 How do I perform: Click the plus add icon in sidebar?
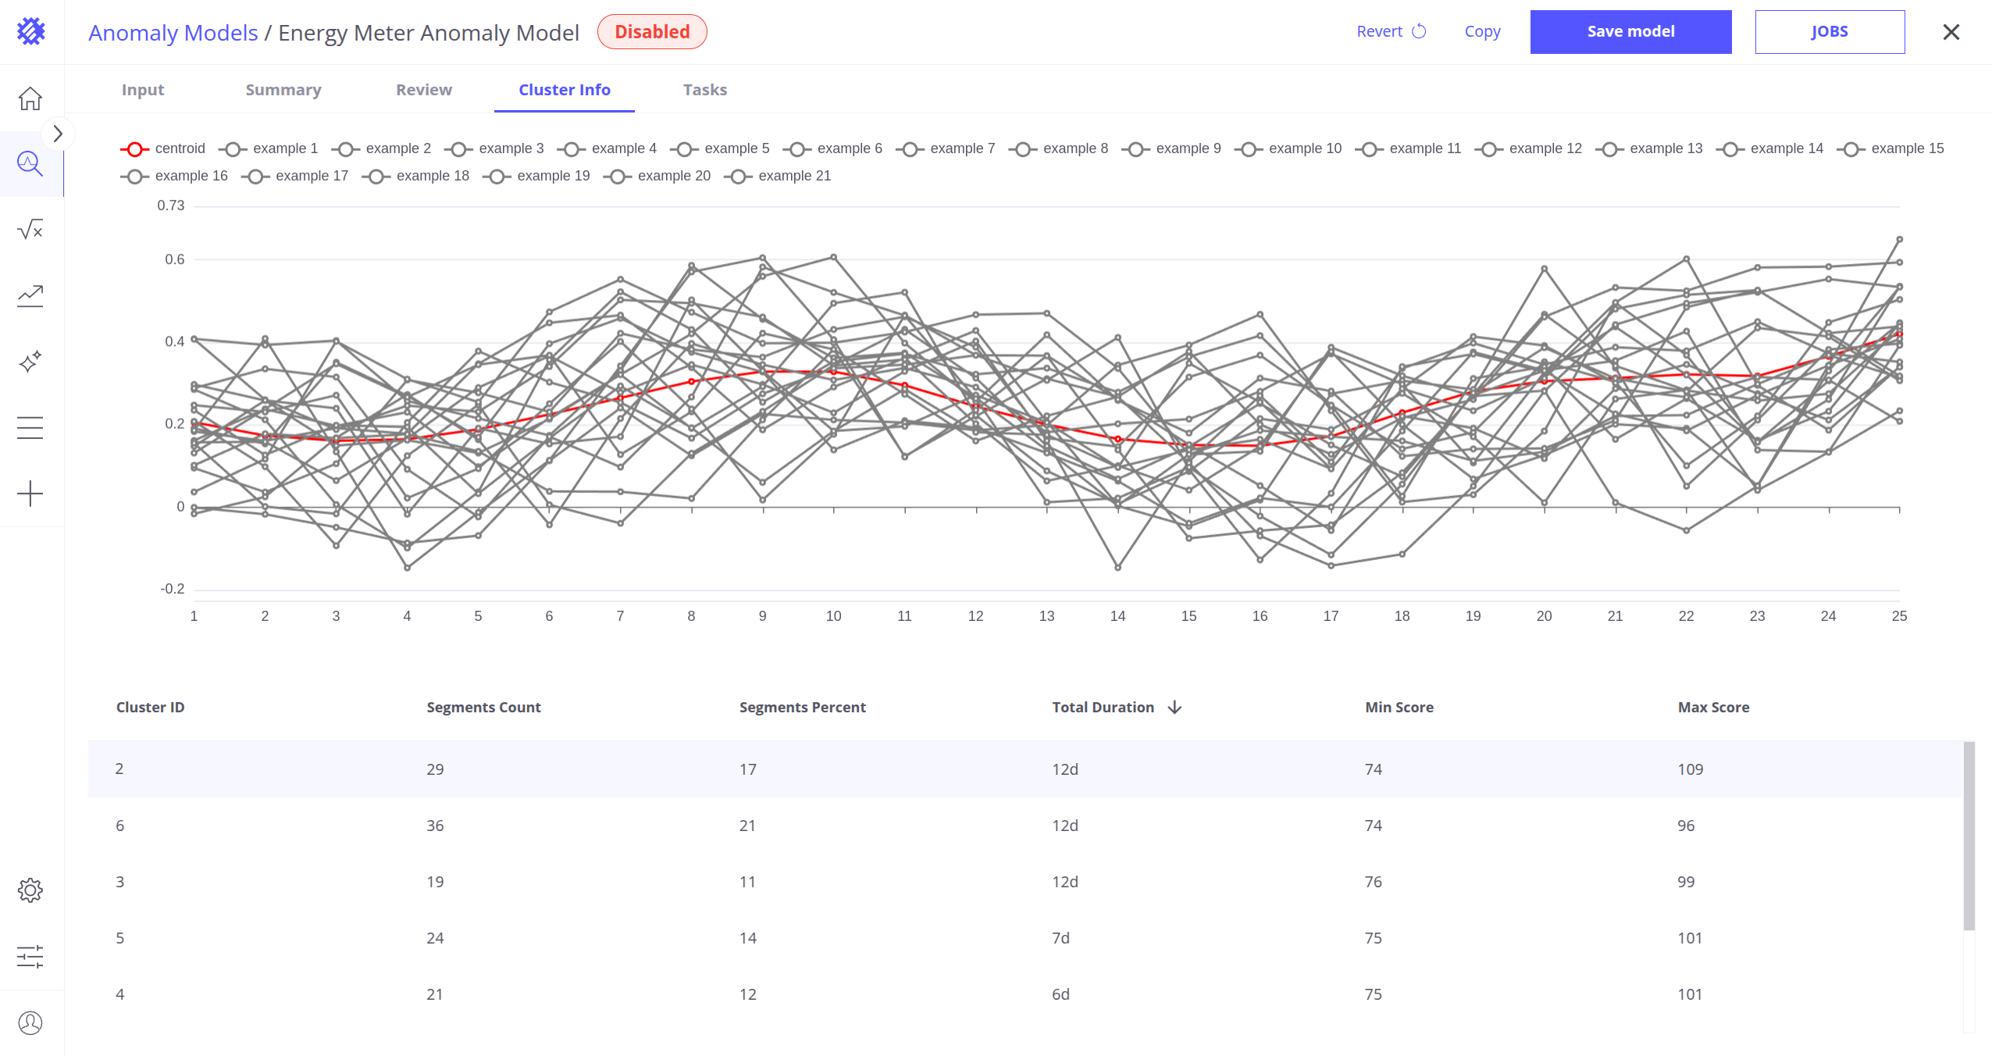(x=30, y=494)
